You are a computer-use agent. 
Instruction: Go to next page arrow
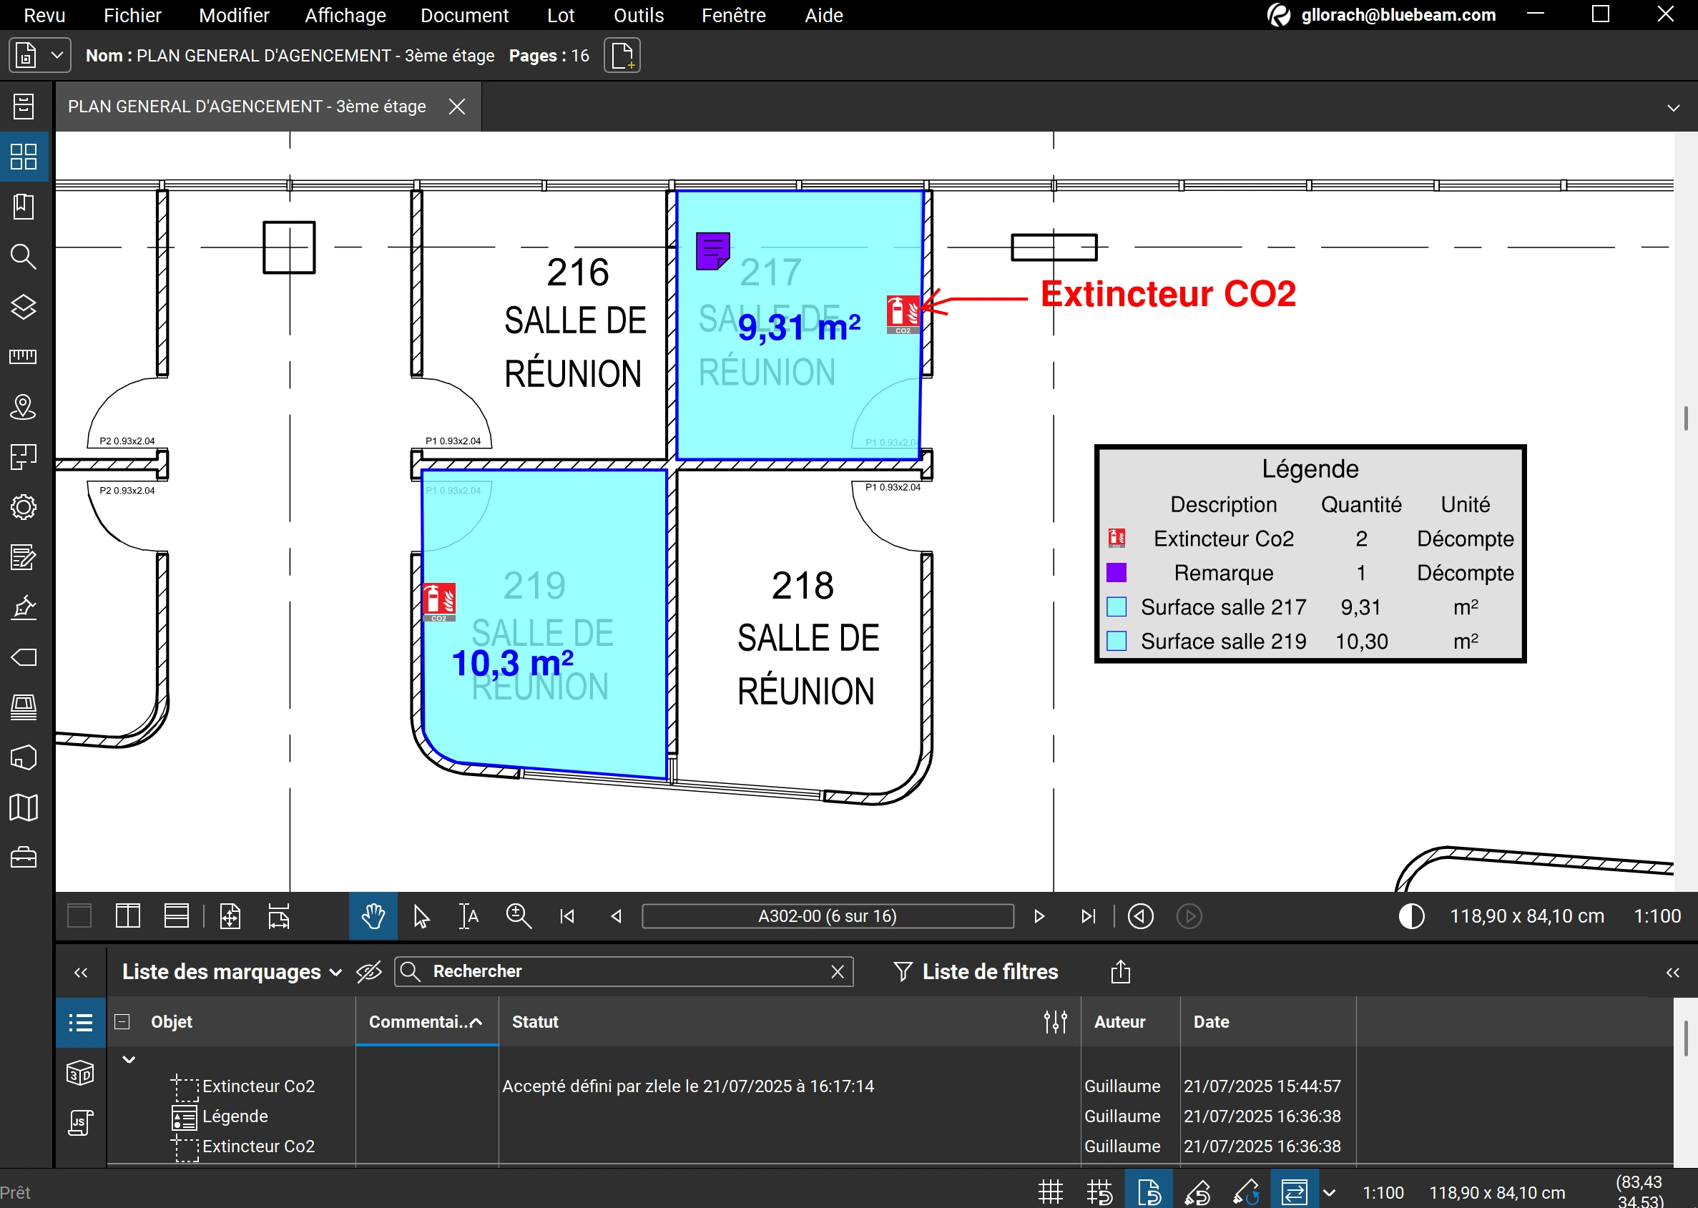point(1039,916)
